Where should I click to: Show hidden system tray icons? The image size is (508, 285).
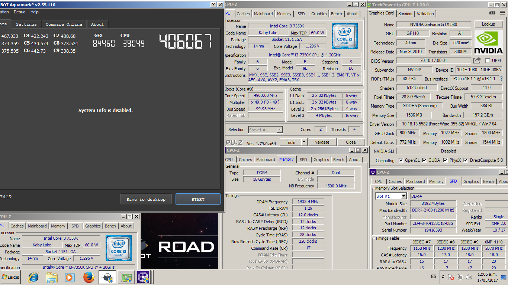[443, 277]
